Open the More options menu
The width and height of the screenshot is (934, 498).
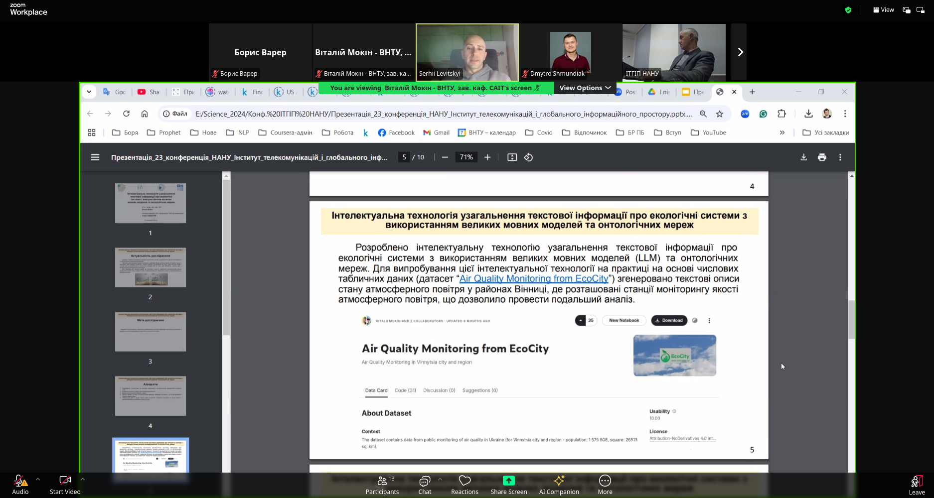point(605,485)
